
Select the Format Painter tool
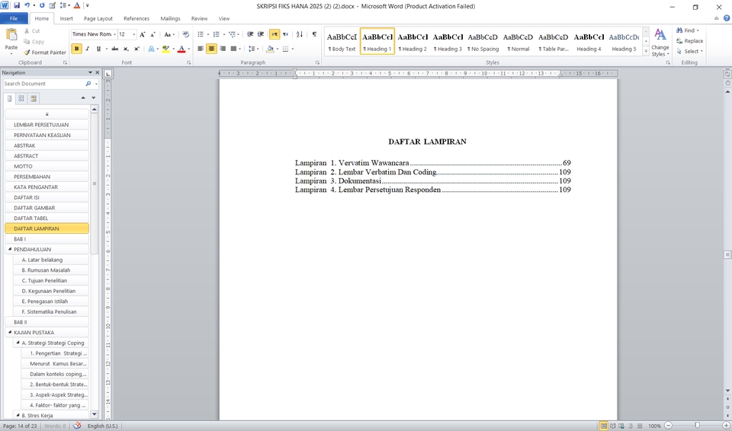click(45, 53)
